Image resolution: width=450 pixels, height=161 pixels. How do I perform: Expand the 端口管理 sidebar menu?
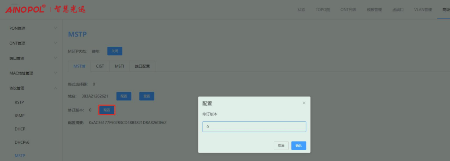[x=31, y=58]
